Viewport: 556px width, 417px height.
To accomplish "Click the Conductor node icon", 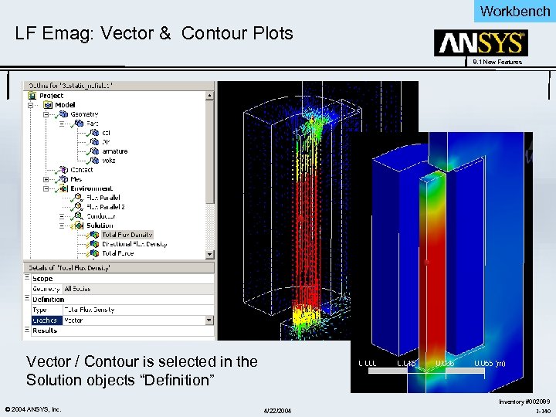I will (x=79, y=216).
